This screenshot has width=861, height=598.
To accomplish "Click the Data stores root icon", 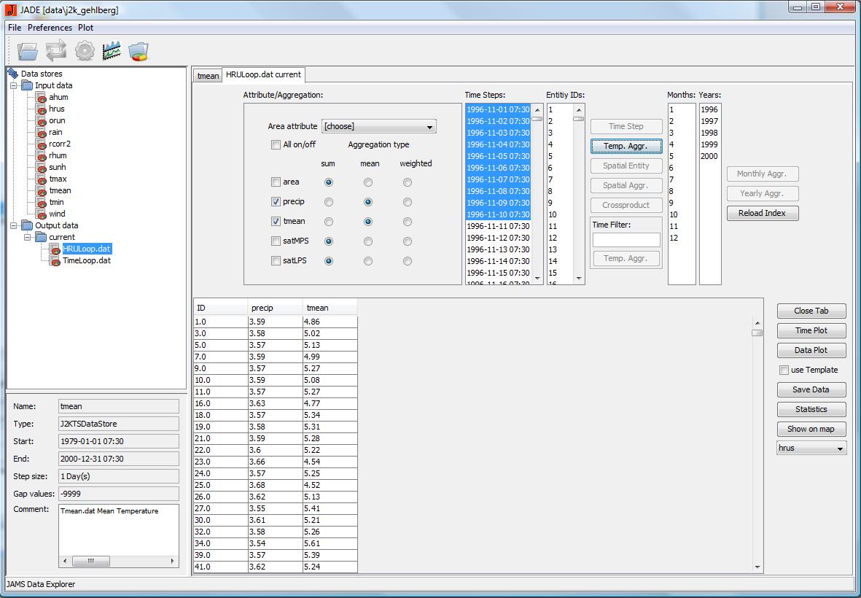I will 13,74.
